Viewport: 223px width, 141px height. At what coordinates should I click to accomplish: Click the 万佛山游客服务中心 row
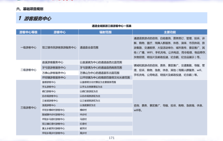[x=87, y=73]
